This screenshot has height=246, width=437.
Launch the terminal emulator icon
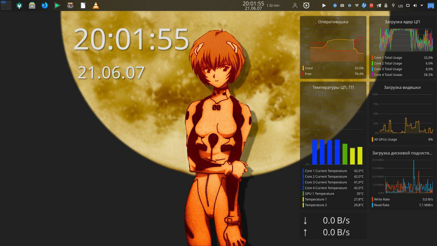point(70,5)
